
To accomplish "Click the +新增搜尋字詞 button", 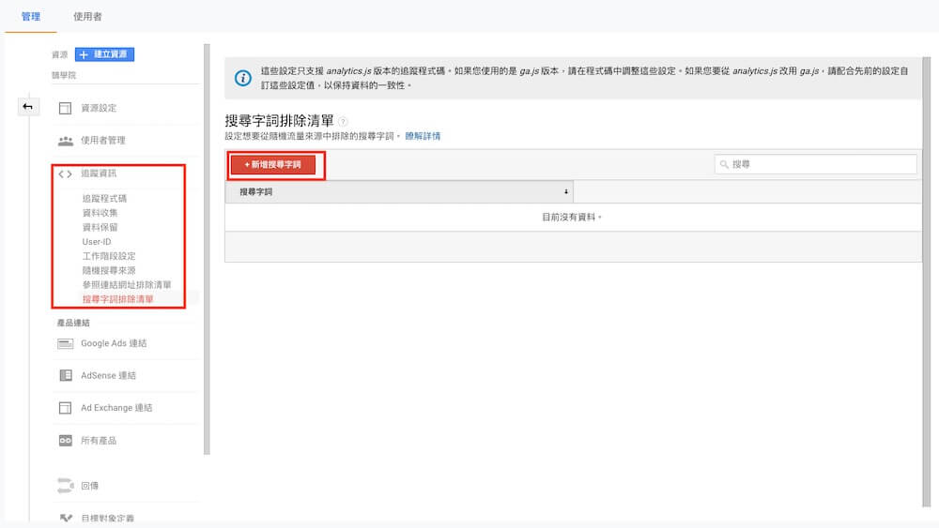I will pyautogui.click(x=273, y=164).
